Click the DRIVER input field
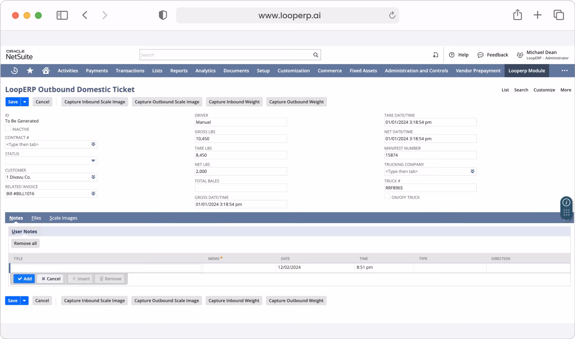Viewport: 575px width, 339px height. (x=241, y=122)
